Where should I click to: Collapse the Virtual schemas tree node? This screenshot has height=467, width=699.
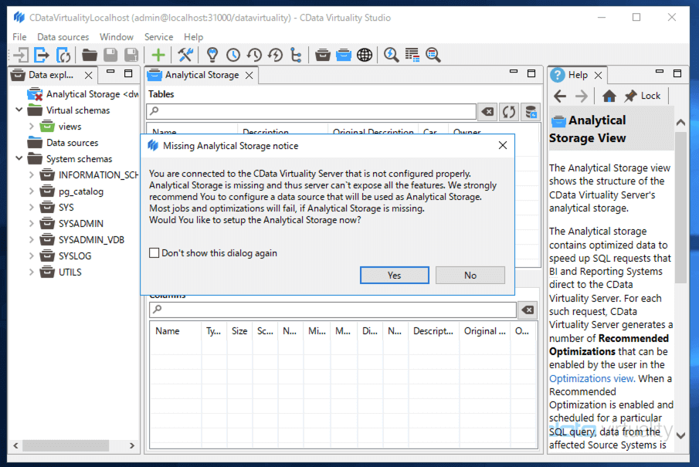[x=19, y=110]
